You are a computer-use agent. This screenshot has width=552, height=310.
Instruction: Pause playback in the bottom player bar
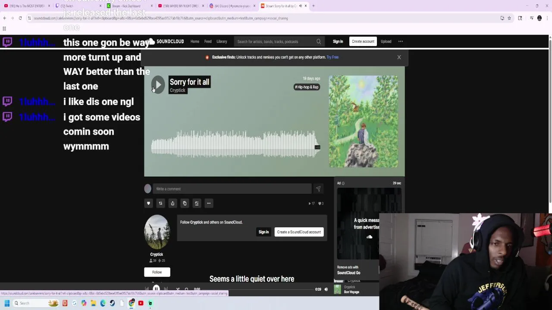156,289
